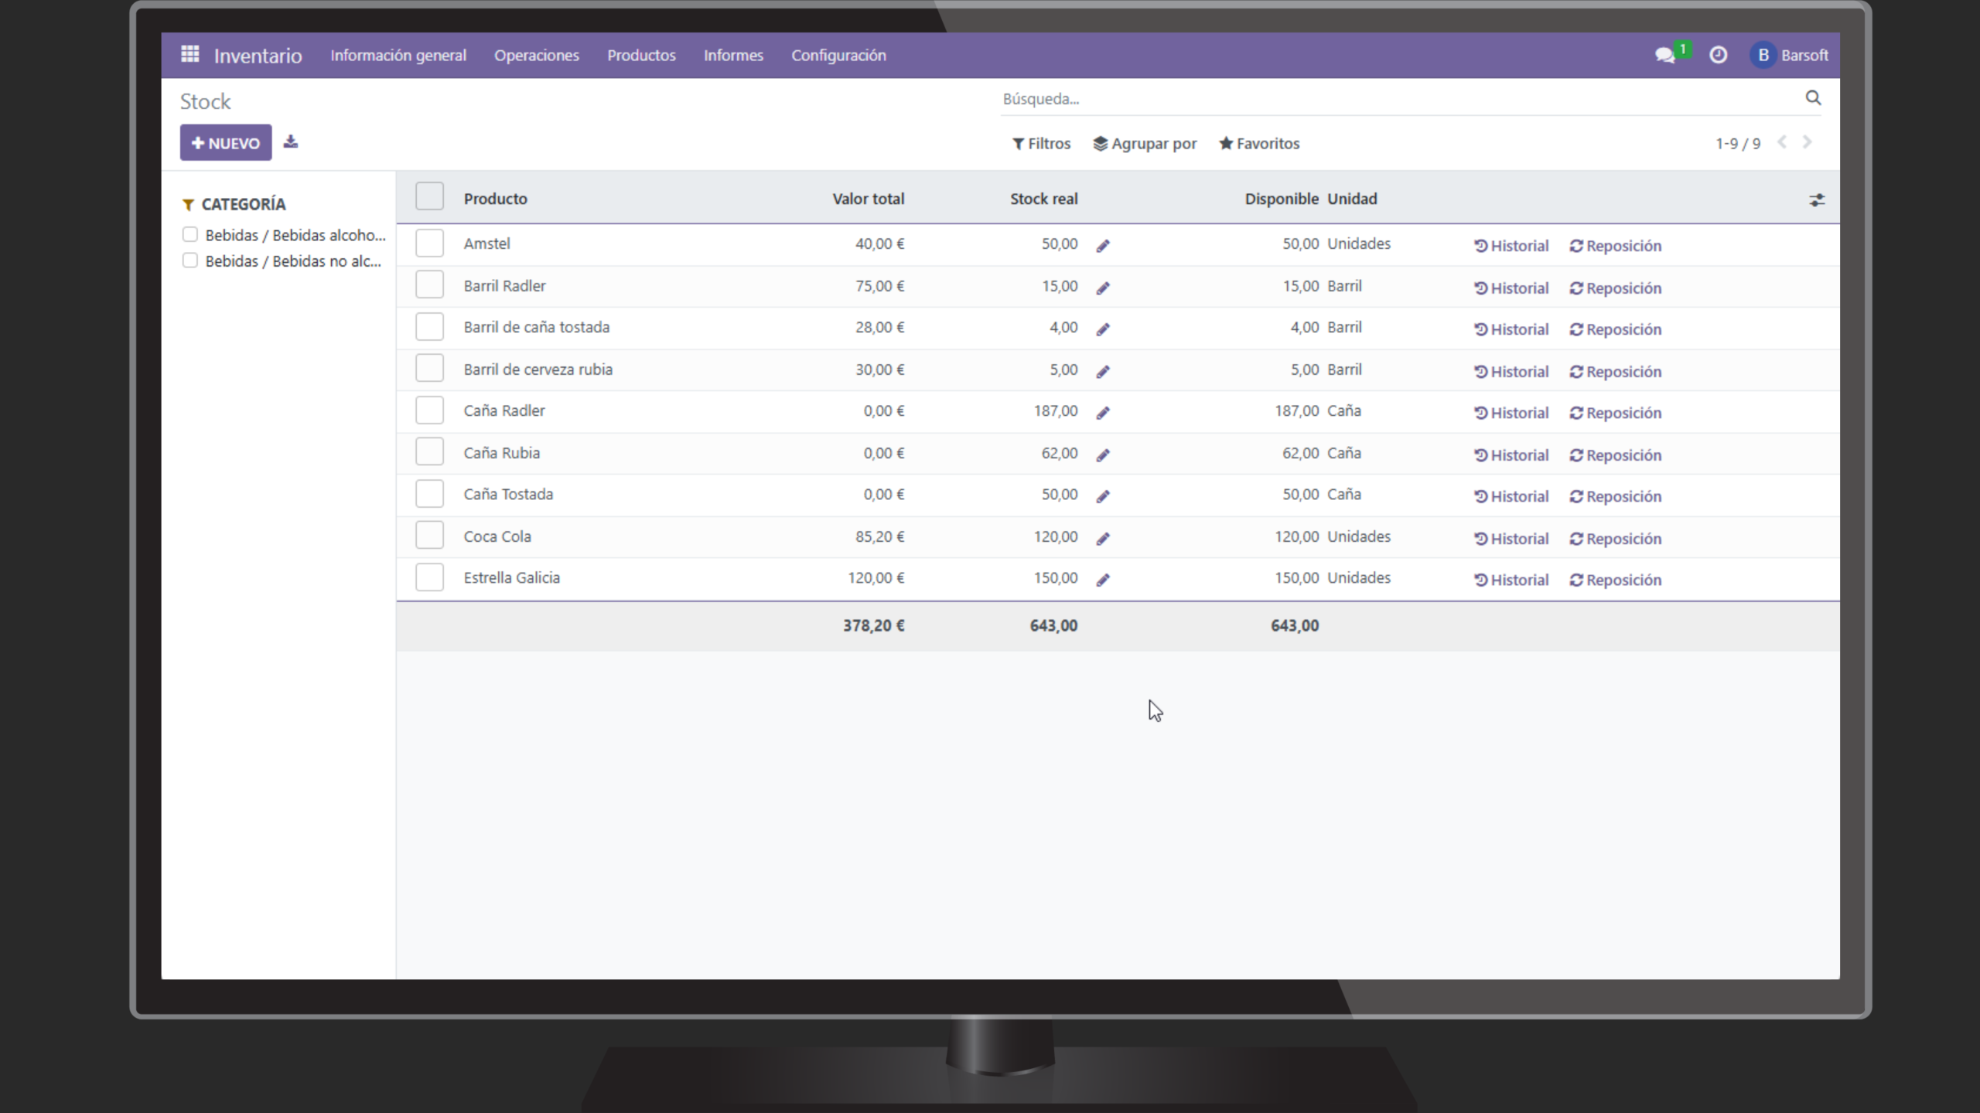Viewport: 1980px width, 1113px height.
Task: Click the Nuevo button
Action: [x=226, y=143]
